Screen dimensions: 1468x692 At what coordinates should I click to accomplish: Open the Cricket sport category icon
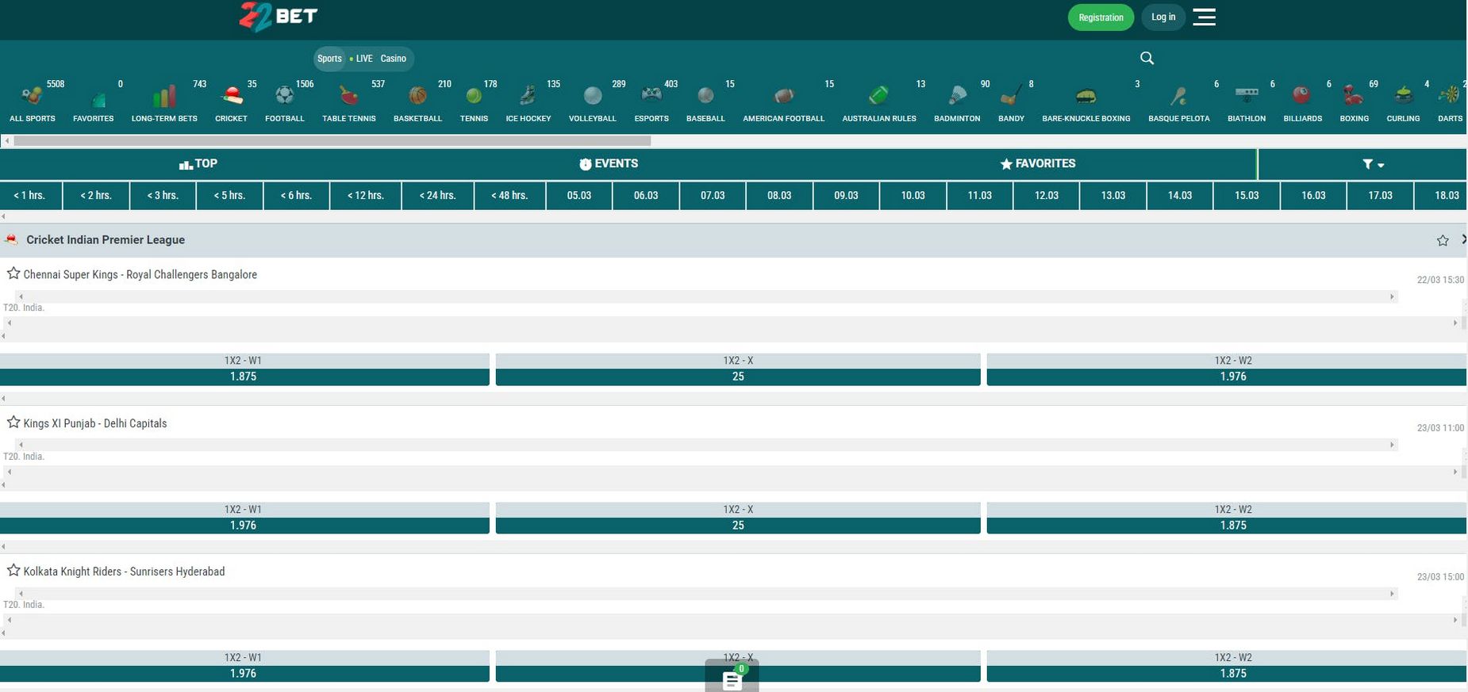pyautogui.click(x=231, y=96)
